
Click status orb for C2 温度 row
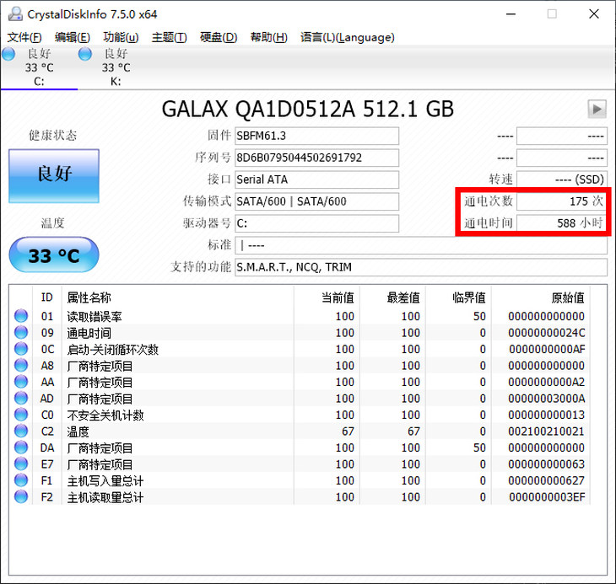pyautogui.click(x=21, y=431)
